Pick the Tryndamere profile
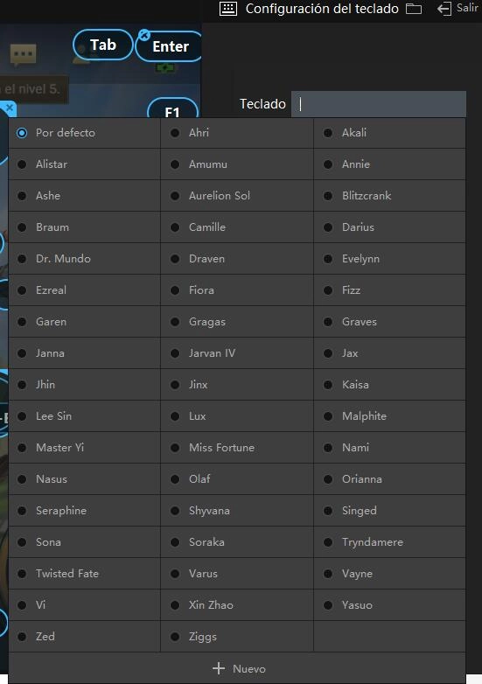482x684 pixels. (389, 541)
